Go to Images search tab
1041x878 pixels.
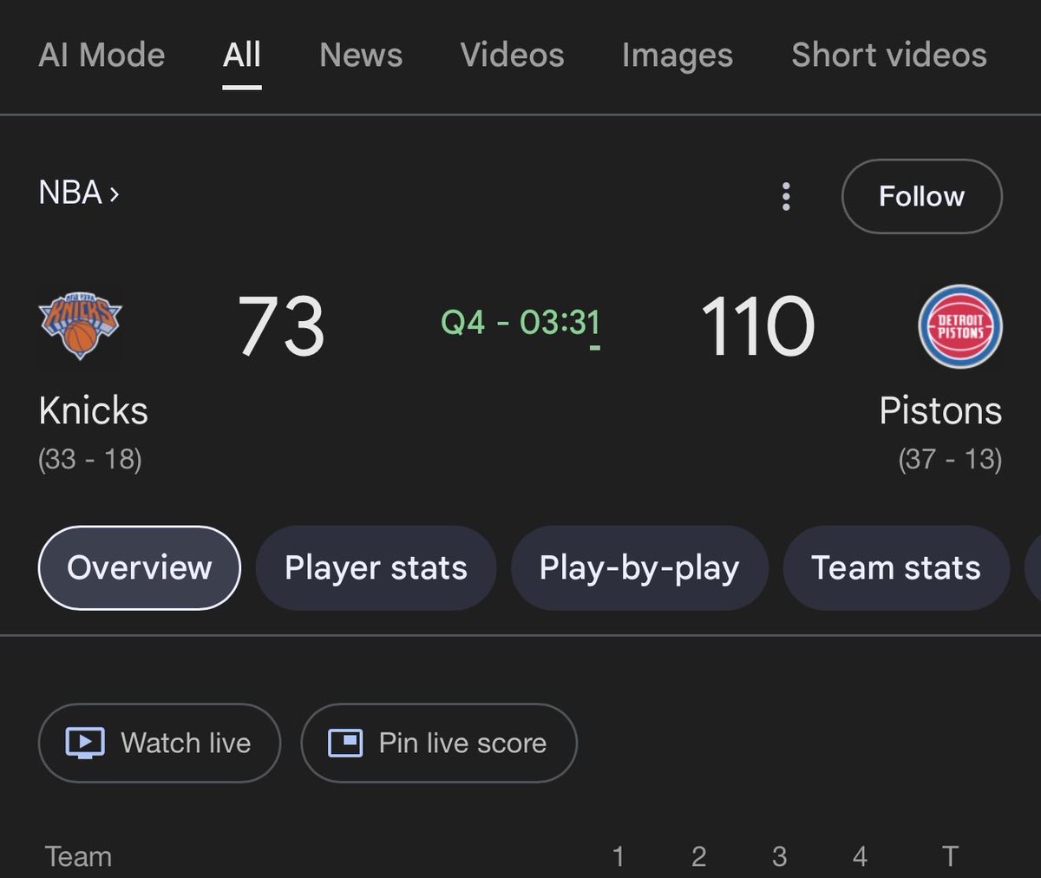point(678,56)
